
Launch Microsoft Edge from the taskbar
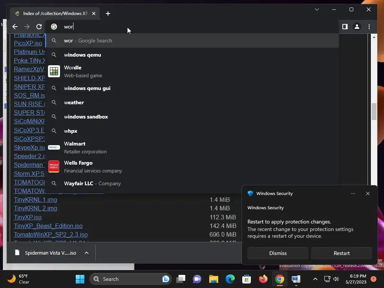[x=230, y=279]
